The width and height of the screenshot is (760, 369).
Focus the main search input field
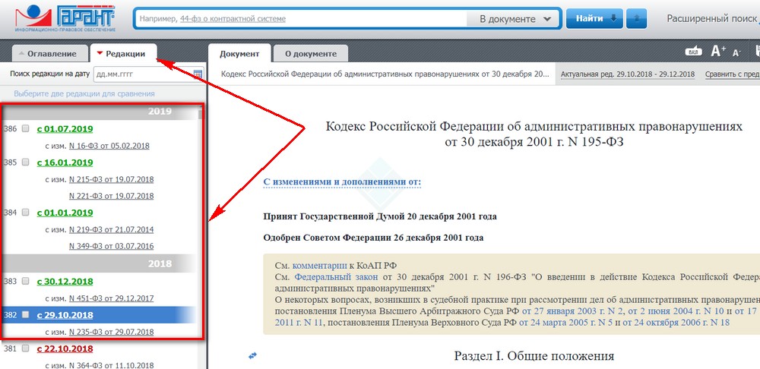[x=300, y=19]
